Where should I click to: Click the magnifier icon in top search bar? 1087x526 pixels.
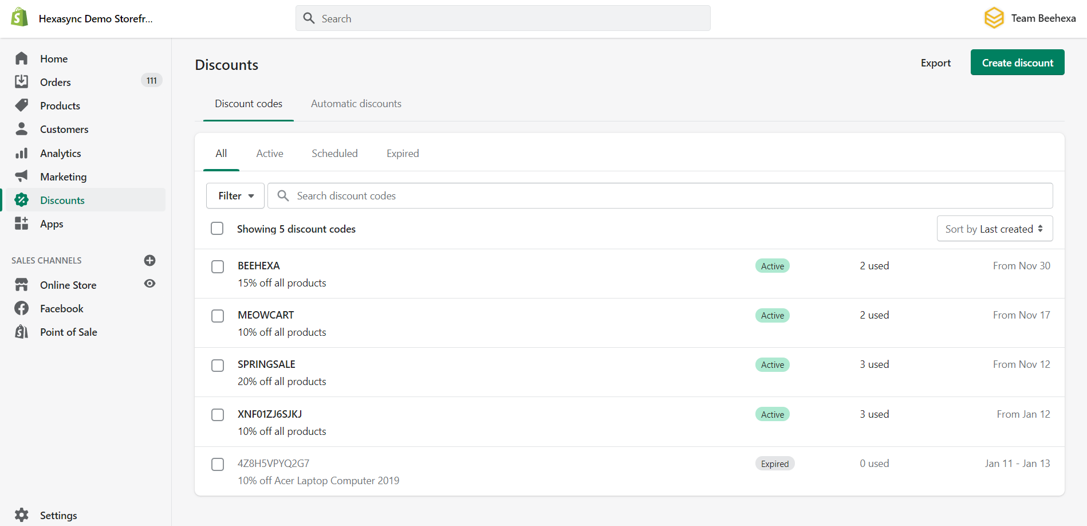[309, 18]
